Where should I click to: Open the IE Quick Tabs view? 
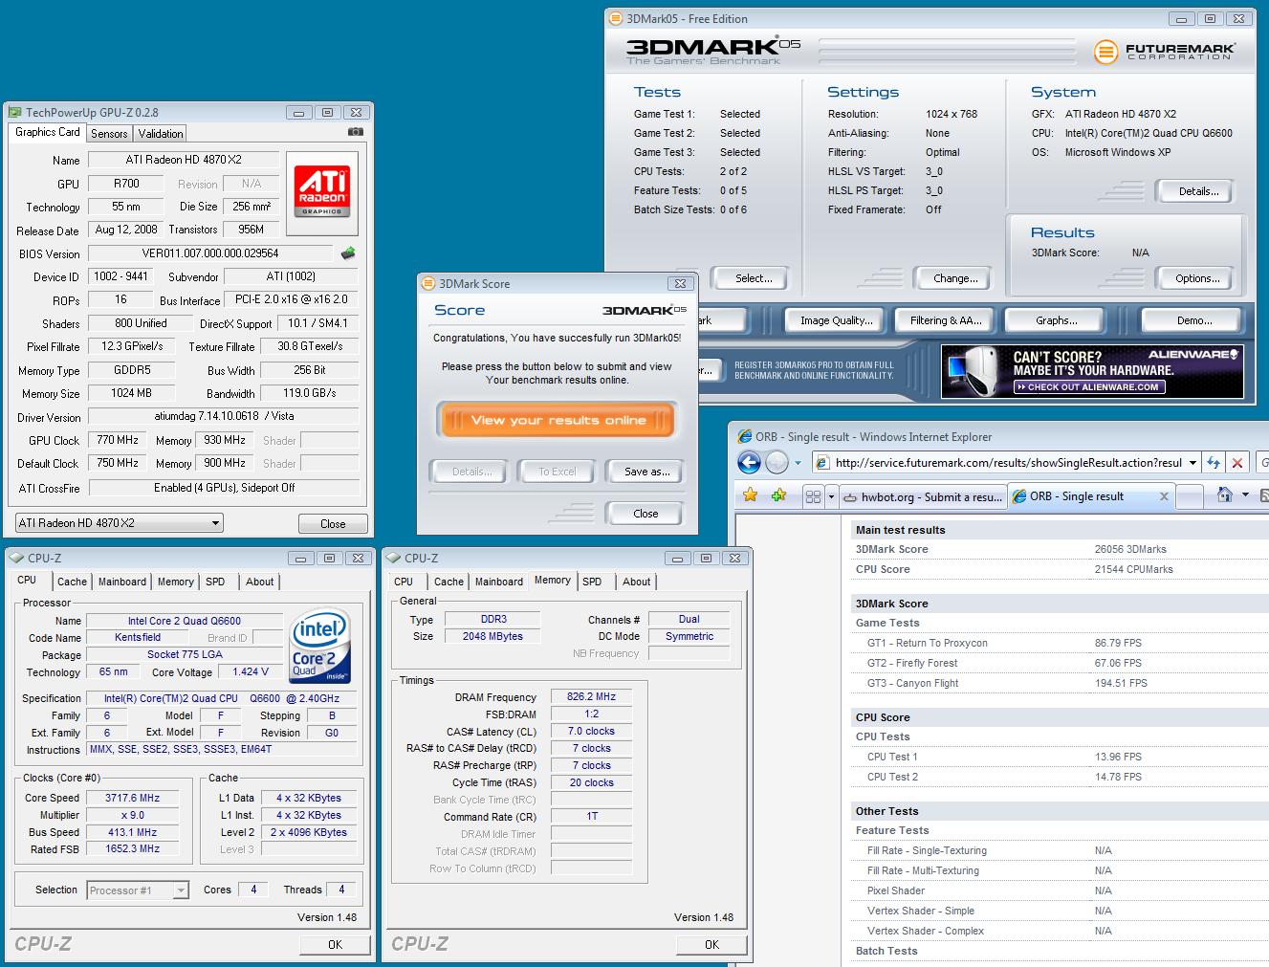(813, 496)
